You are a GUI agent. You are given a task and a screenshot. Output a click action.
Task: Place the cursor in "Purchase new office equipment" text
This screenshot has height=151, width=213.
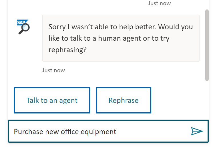(65, 132)
